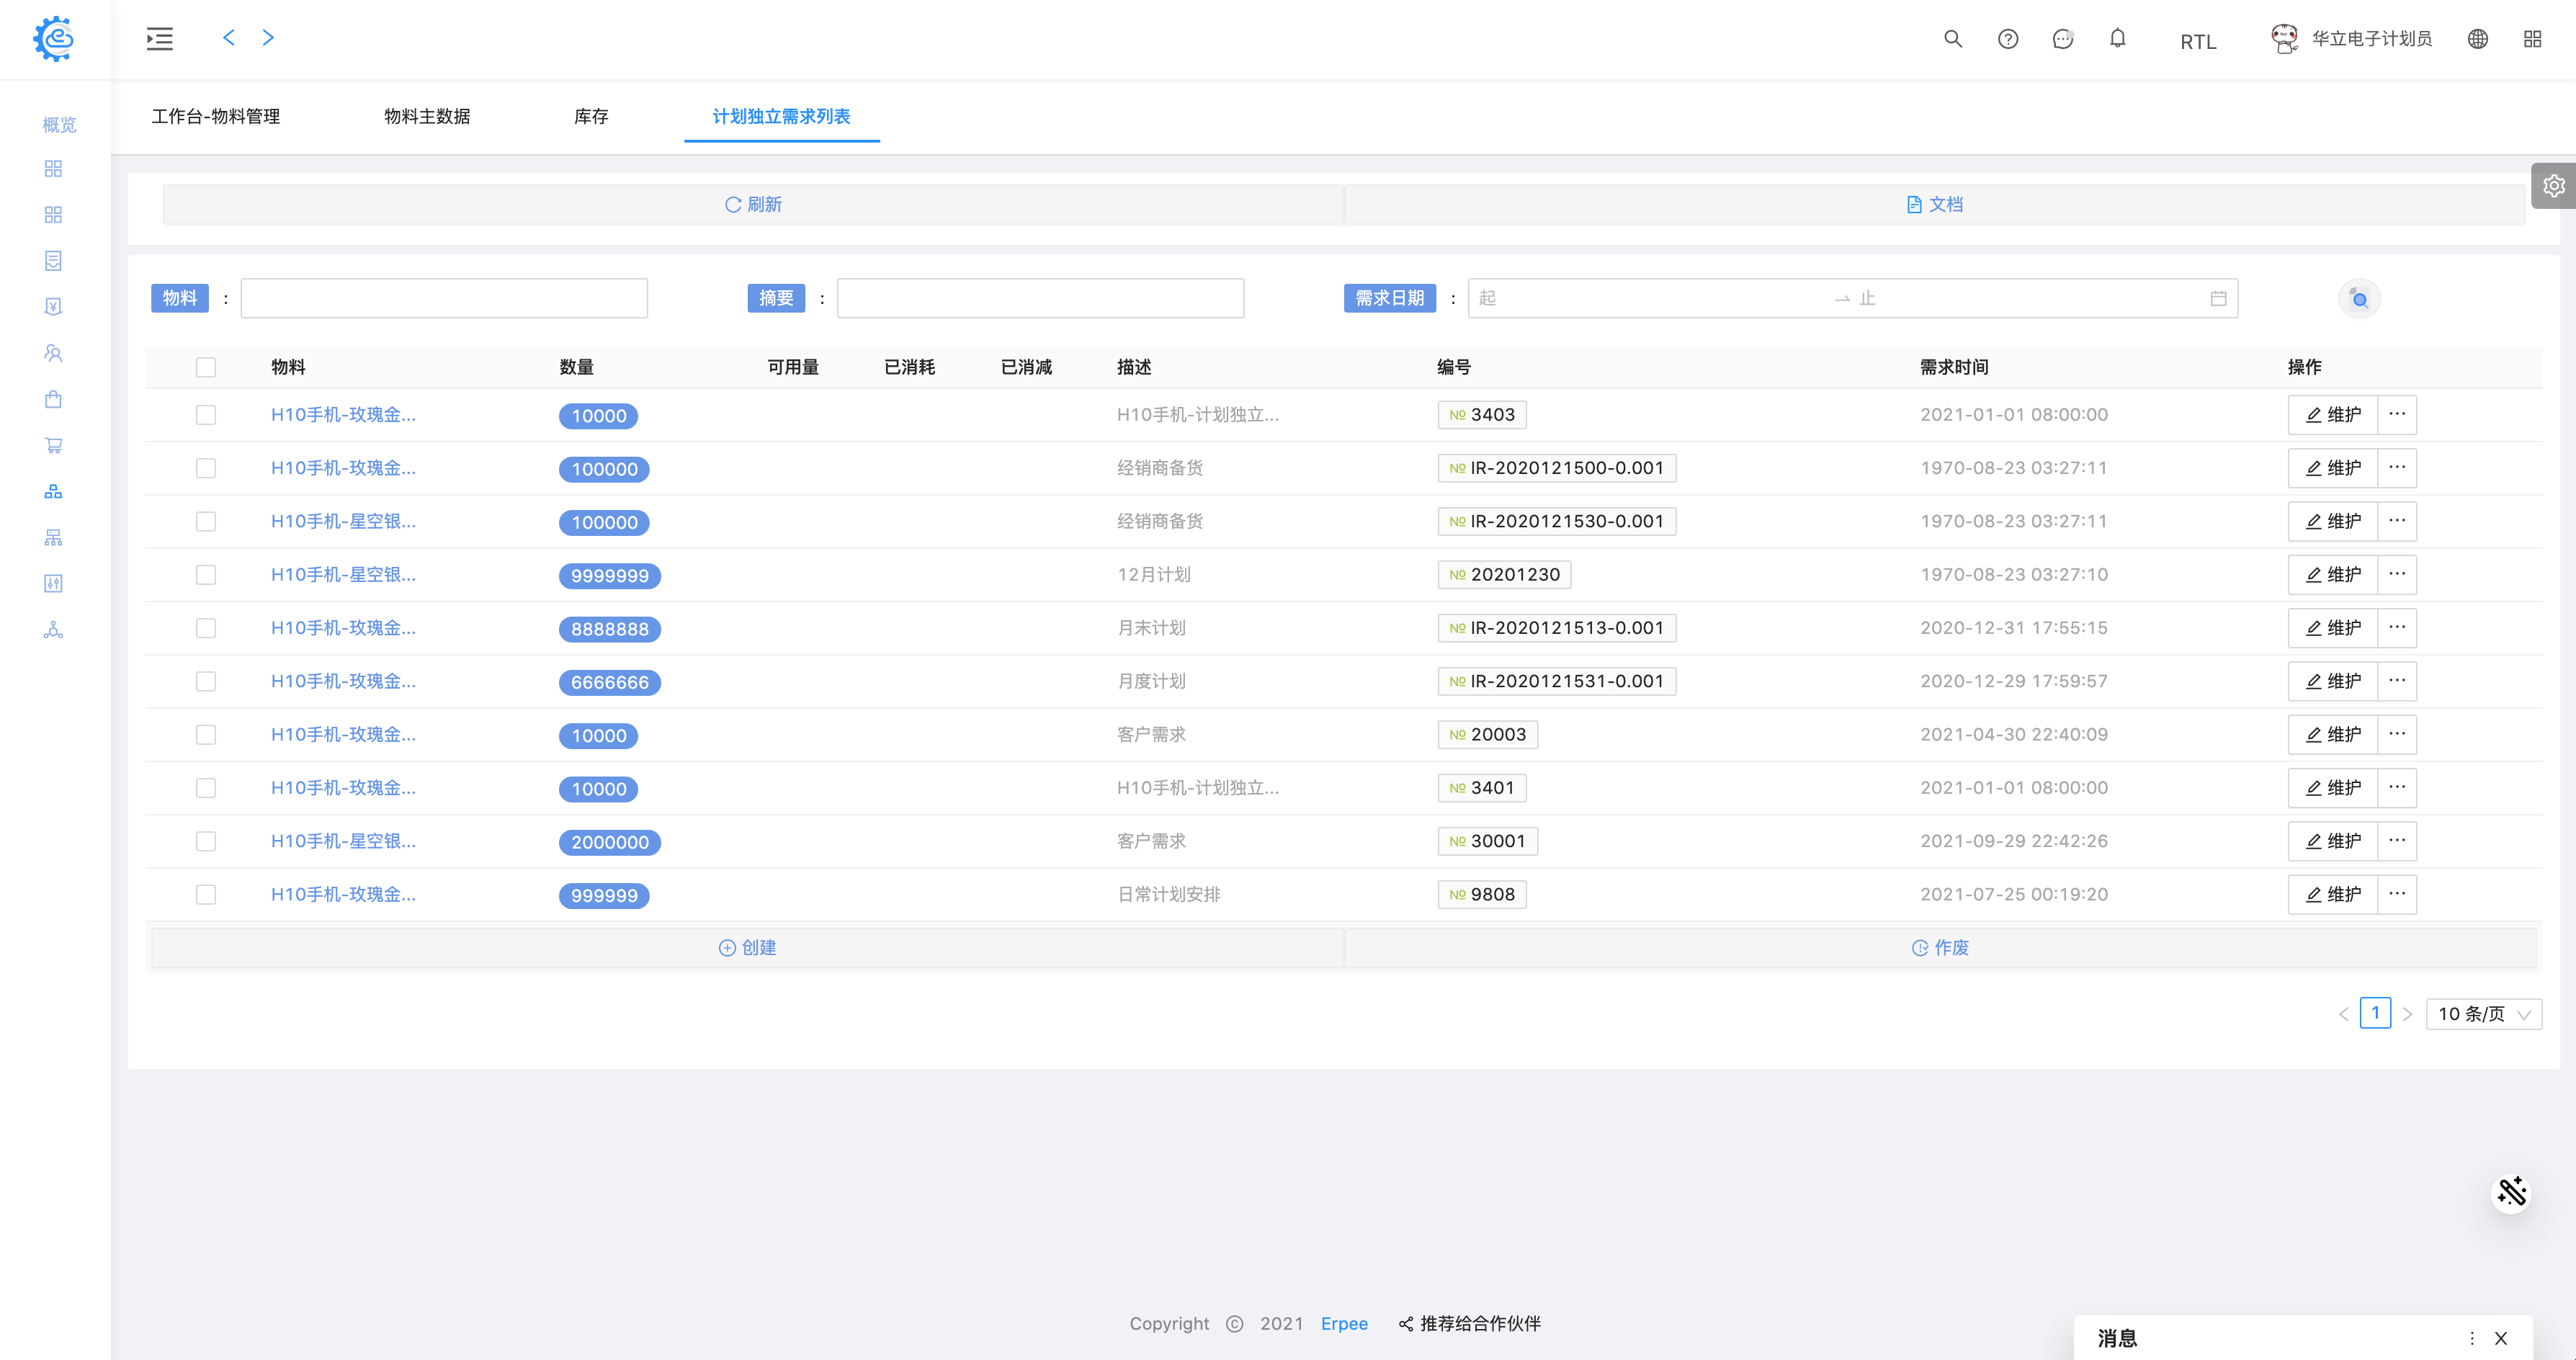This screenshot has height=1360, width=2576.
Task: Open the help question mark icon
Action: pos(2007,39)
